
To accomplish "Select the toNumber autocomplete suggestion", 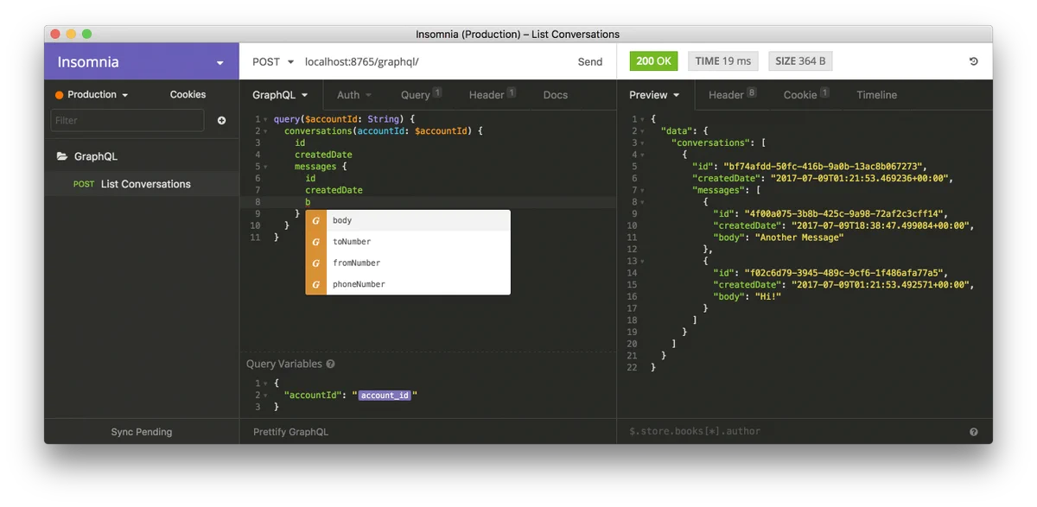I will (x=408, y=242).
